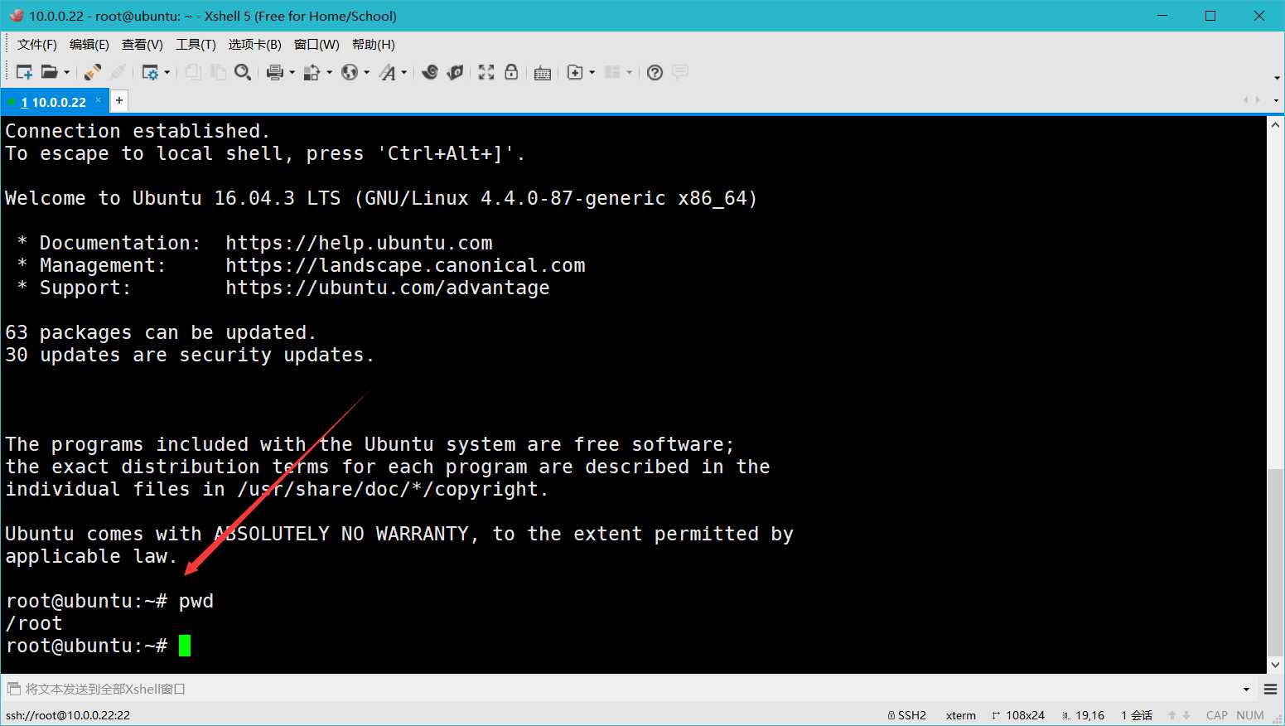Launch Xagent from the toolbar

[x=455, y=73]
